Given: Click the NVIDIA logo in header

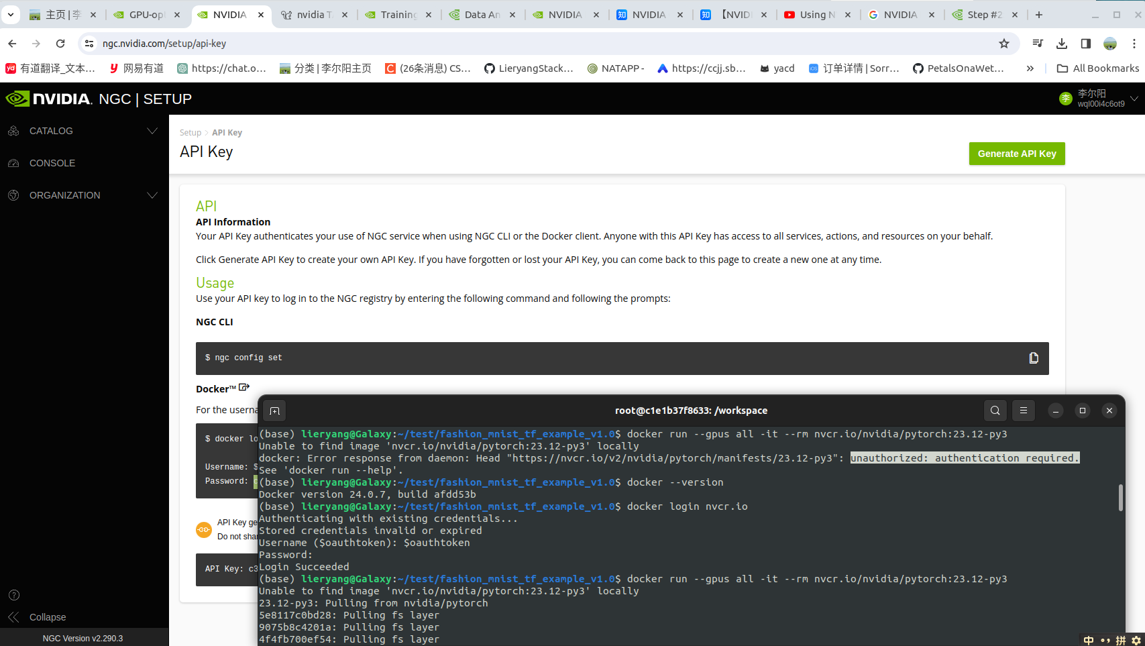Looking at the screenshot, I should pyautogui.click(x=48, y=99).
